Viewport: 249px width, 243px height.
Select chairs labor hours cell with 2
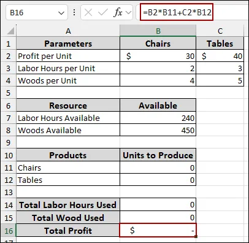coord(158,68)
